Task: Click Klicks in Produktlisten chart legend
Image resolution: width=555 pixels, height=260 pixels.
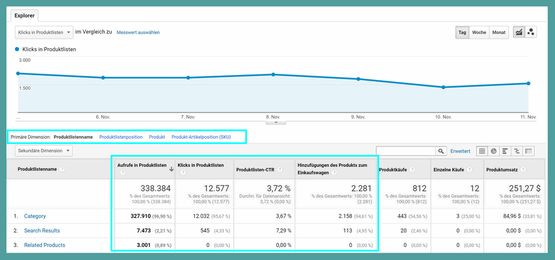Action: tap(46, 49)
